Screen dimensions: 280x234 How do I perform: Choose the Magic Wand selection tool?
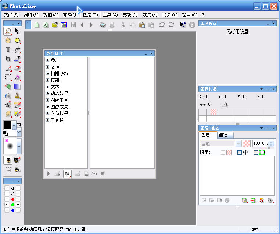(17, 77)
